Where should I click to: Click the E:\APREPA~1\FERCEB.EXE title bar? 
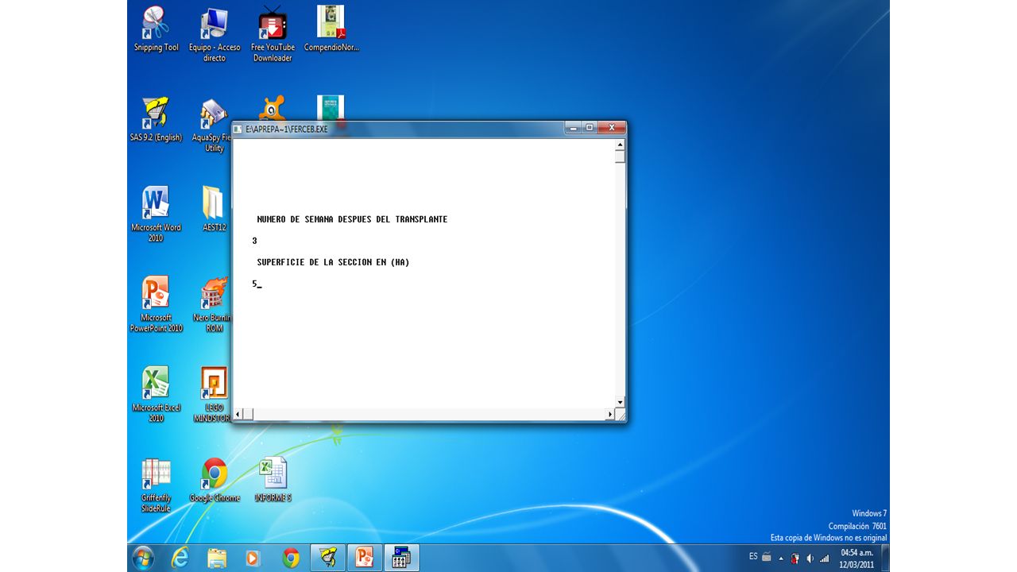[x=429, y=129]
